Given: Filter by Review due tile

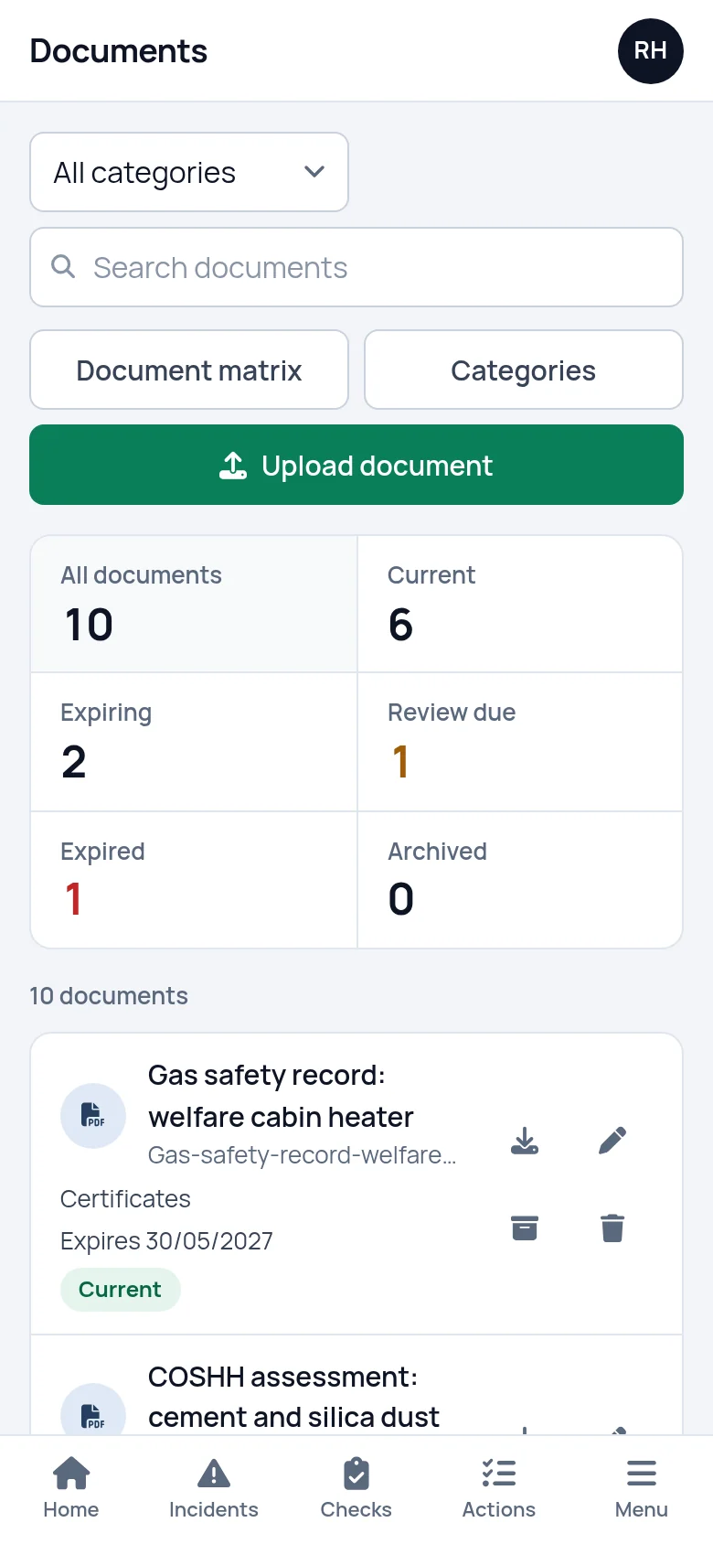Looking at the screenshot, I should pyautogui.click(x=520, y=742).
